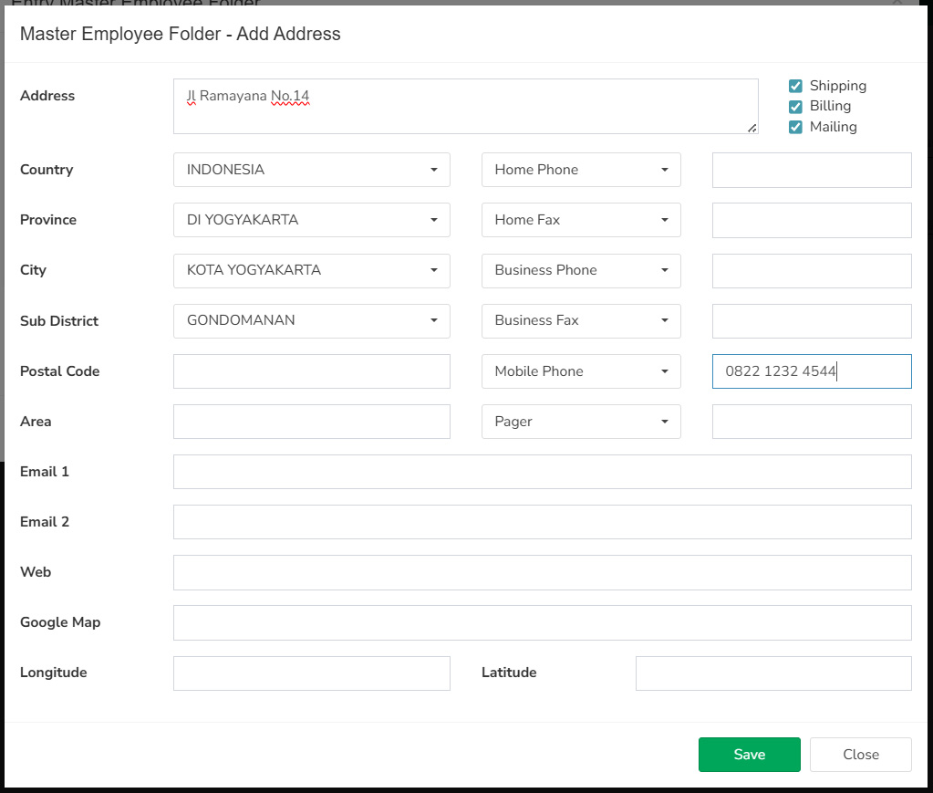The image size is (933, 793).
Task: Focus the Address text area
Action: pyautogui.click(x=465, y=106)
